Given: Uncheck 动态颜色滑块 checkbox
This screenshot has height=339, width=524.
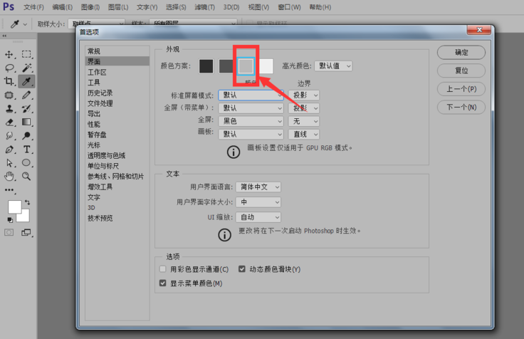Looking at the screenshot, I should point(242,268).
